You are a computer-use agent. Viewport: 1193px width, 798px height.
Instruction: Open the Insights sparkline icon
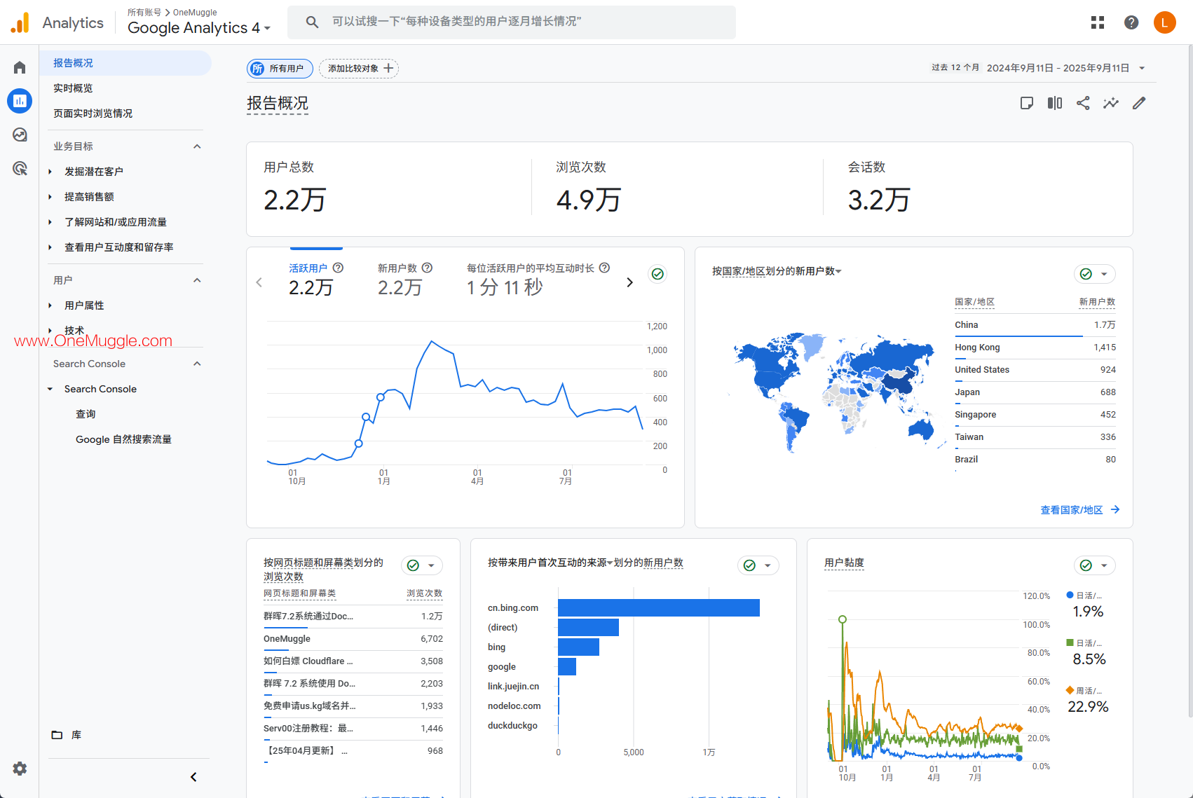click(1111, 103)
